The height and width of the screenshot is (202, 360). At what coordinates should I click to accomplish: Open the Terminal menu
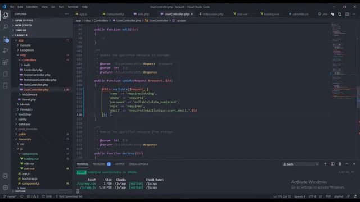click(x=73, y=7)
